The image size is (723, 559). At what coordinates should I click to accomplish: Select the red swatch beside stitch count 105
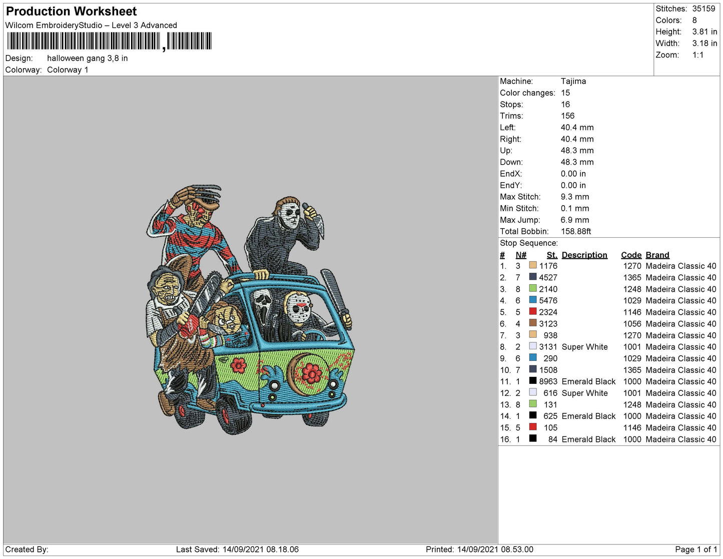tap(533, 427)
